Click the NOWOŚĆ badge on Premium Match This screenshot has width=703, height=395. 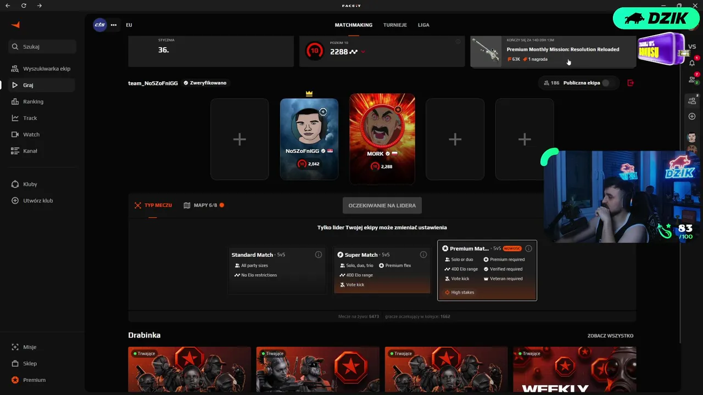512,249
